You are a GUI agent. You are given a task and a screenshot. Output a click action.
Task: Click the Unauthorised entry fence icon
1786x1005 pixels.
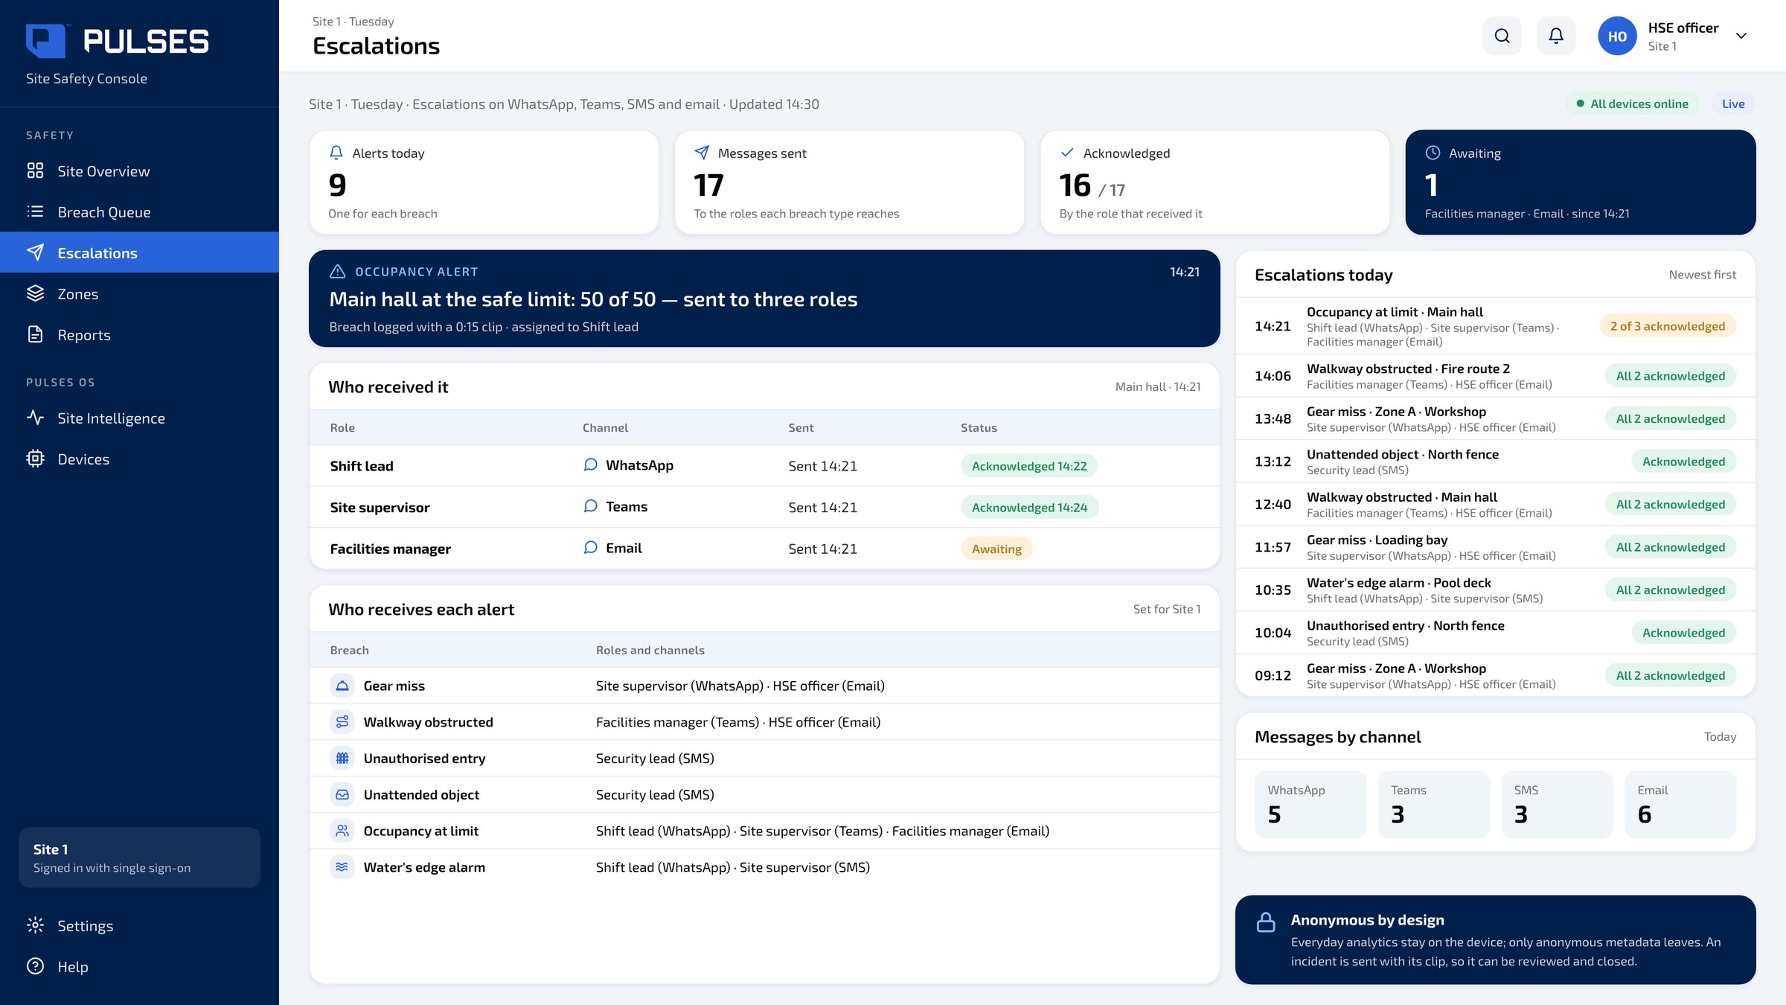pos(342,758)
